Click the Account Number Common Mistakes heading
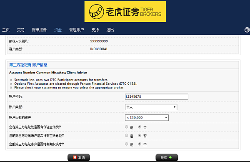Image resolution: width=250 pixels, height=162 pixels. [x=48, y=73]
